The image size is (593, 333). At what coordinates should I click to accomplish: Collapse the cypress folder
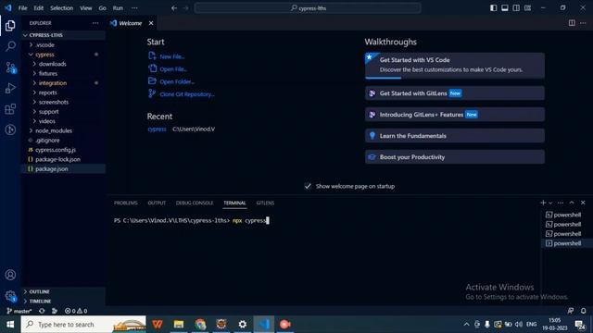click(63, 55)
